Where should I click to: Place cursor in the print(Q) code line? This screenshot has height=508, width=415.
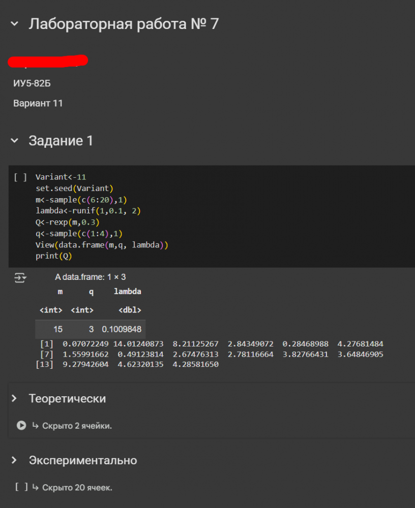tap(54, 256)
